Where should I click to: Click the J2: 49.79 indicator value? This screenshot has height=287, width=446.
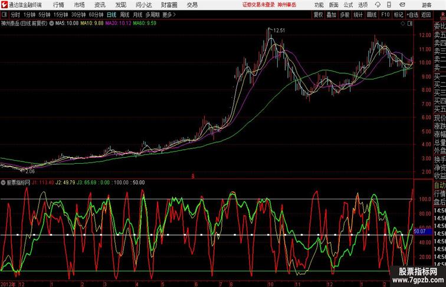click(65, 183)
